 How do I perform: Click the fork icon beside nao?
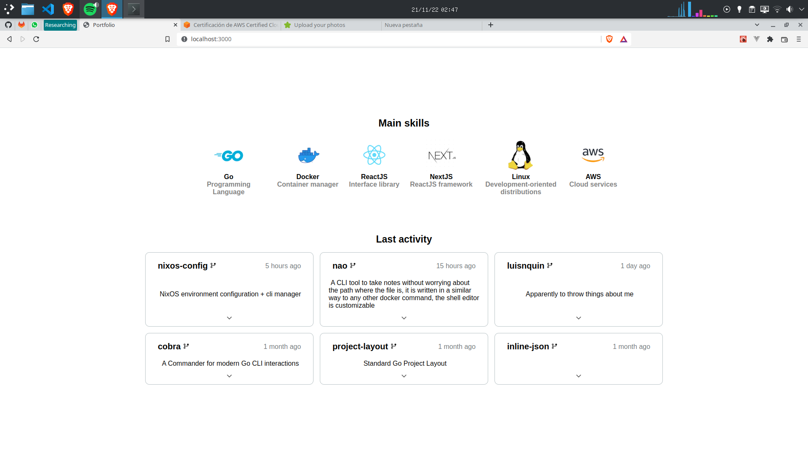pos(353,266)
